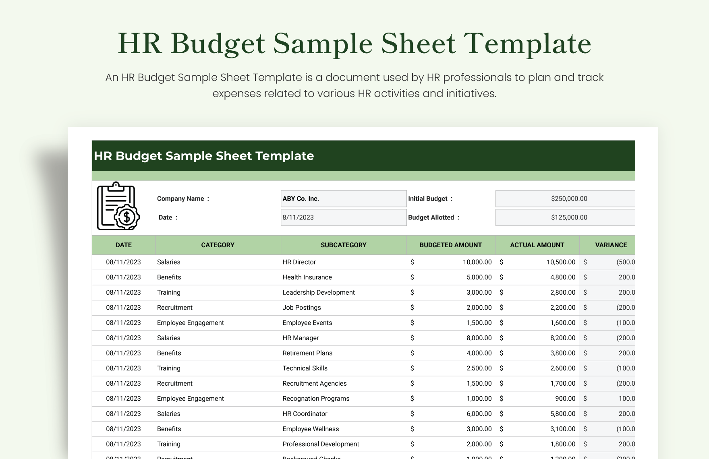The image size is (709, 459).
Task: Click budgeted amount 8,000.00 cell
Action: 451,338
